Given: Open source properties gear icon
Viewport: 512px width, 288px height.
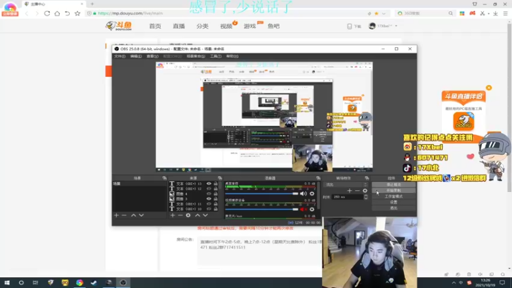Looking at the screenshot, I should [x=188, y=215].
